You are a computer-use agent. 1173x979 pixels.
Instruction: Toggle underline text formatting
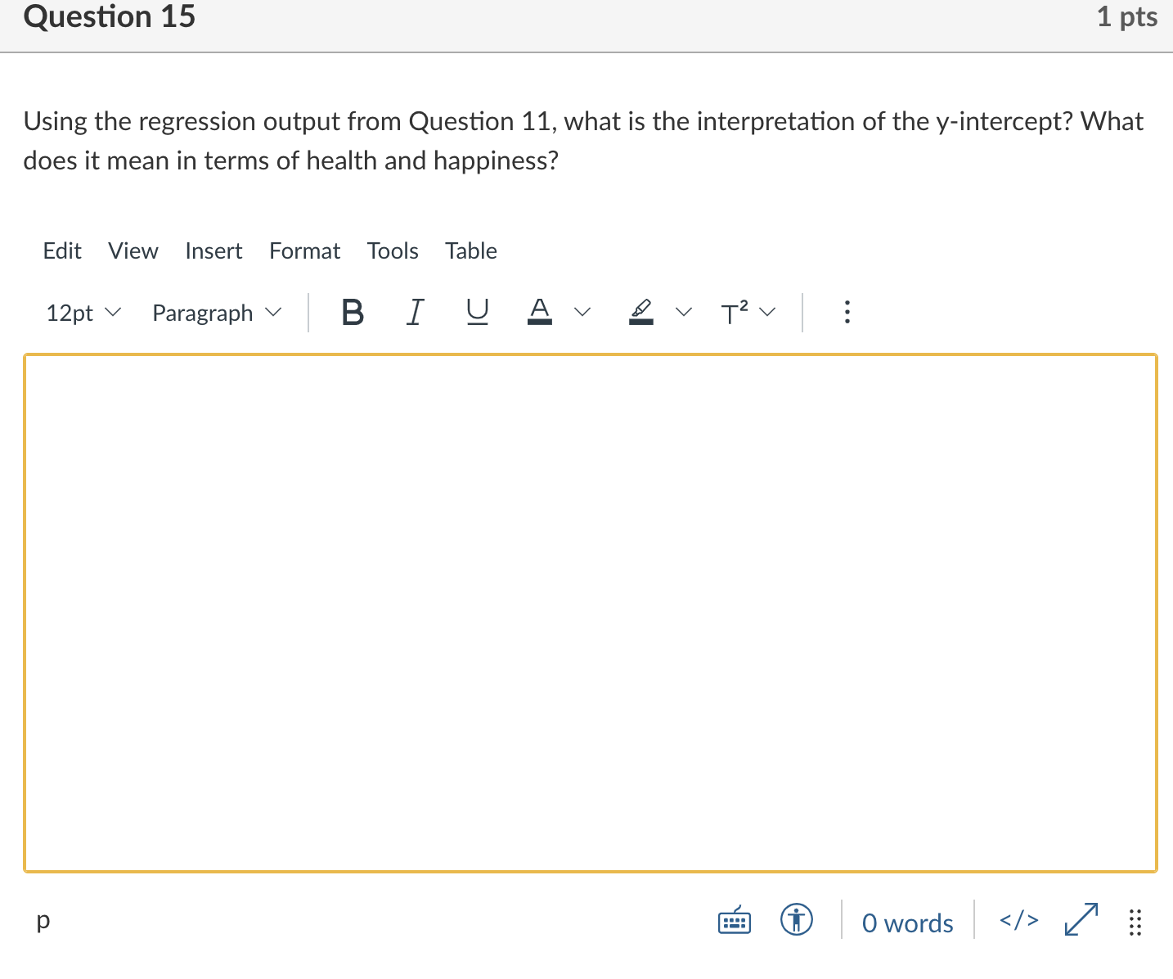[x=477, y=312]
